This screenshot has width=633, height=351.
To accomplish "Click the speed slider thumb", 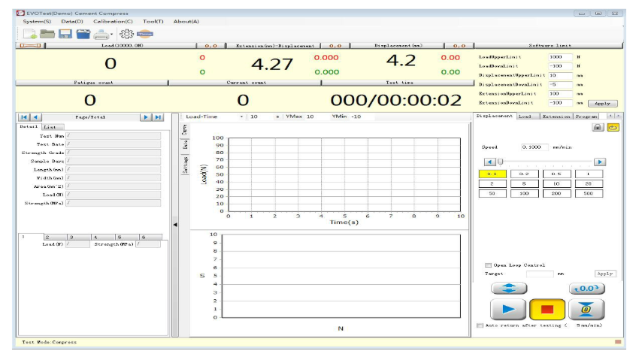I will point(501,162).
